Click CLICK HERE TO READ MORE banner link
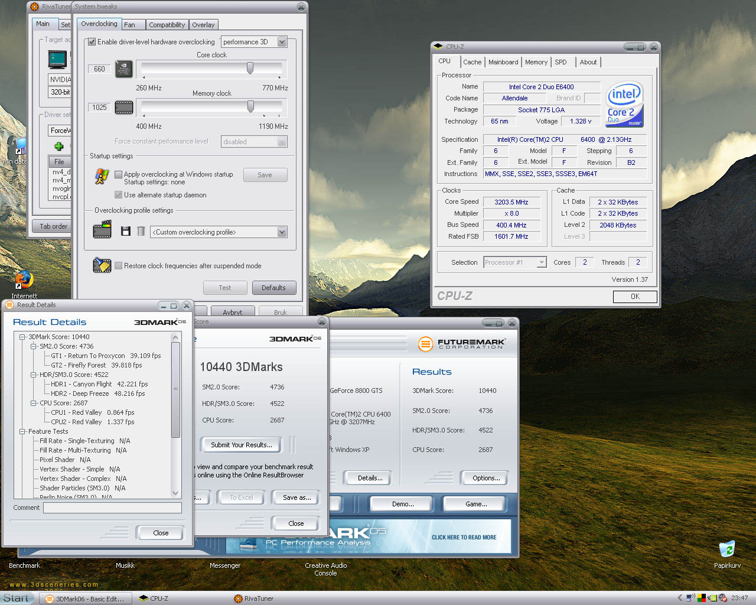756x605 pixels. [464, 537]
